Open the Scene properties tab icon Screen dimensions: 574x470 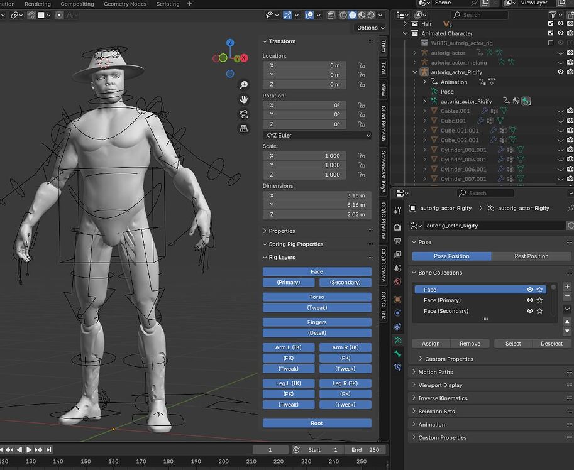(398, 268)
